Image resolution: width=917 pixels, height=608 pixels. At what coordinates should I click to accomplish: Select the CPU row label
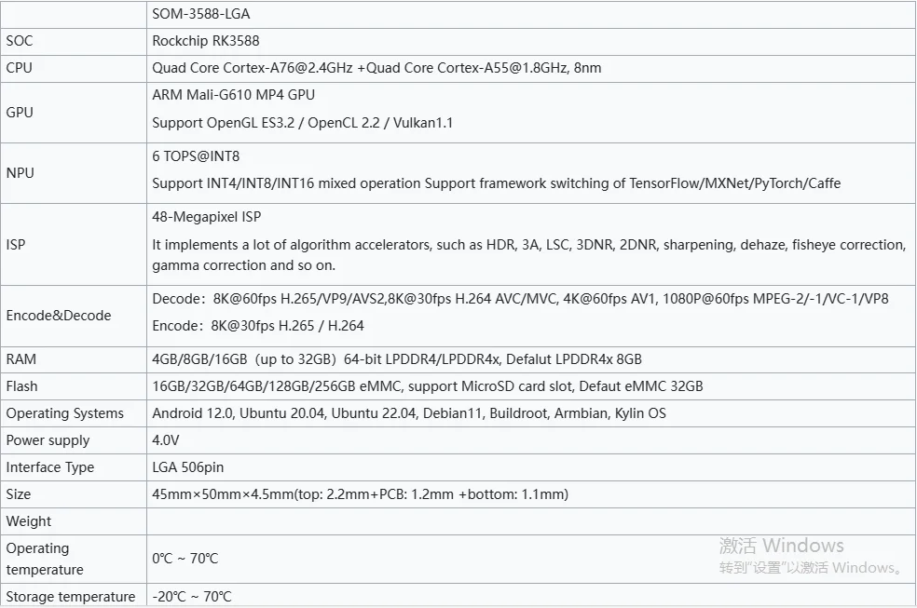click(x=20, y=68)
